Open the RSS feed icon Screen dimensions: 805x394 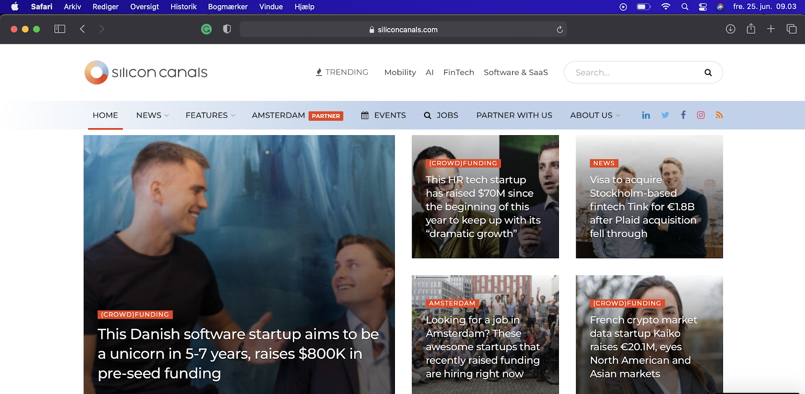click(x=719, y=115)
